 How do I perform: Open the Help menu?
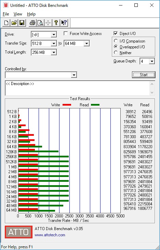[x=31, y=14]
